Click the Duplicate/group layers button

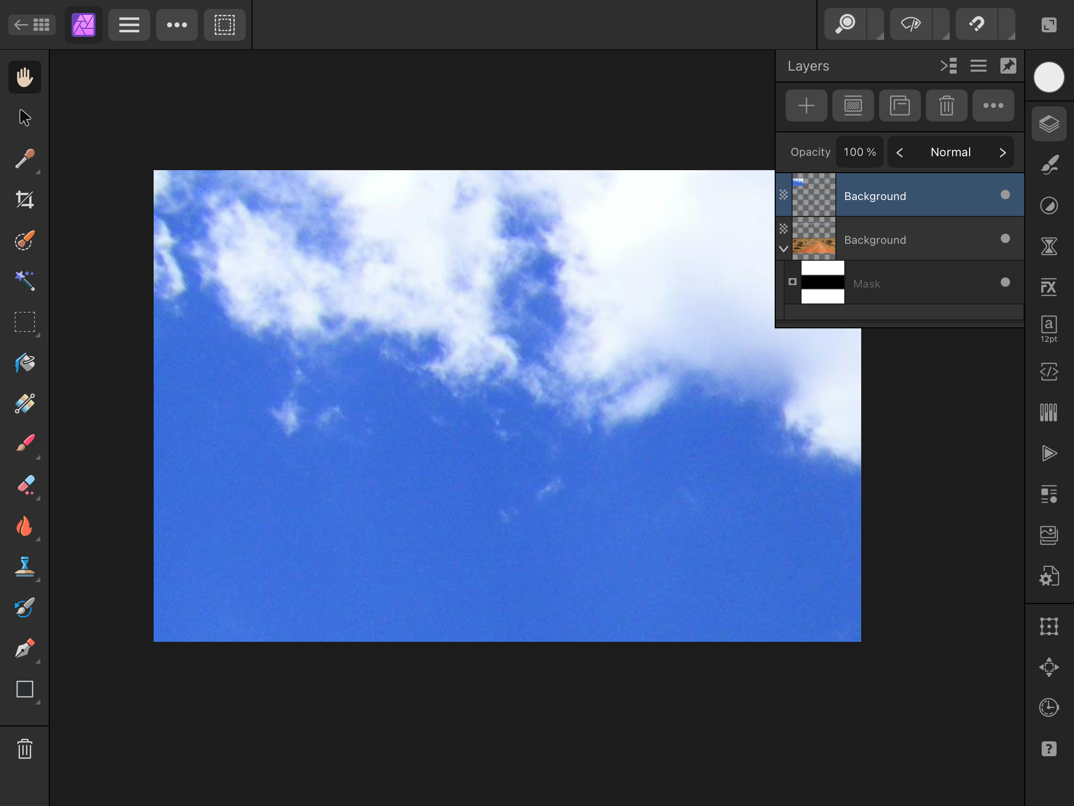[900, 105]
